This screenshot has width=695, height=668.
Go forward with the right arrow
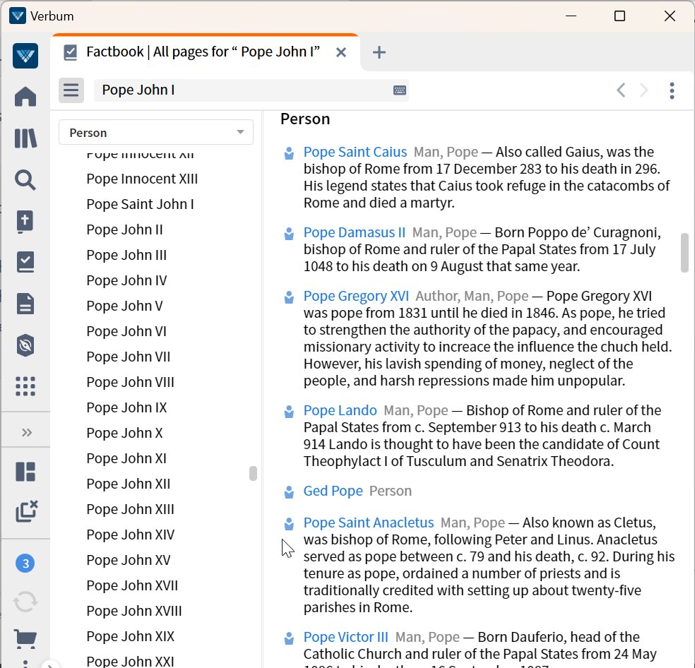coord(644,90)
